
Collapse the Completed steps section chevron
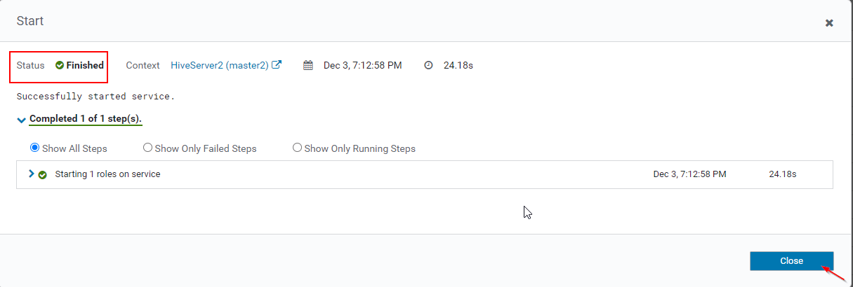(21, 120)
